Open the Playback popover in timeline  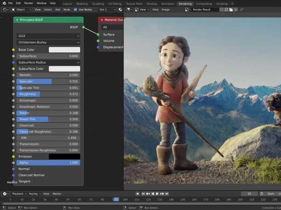point(18,194)
